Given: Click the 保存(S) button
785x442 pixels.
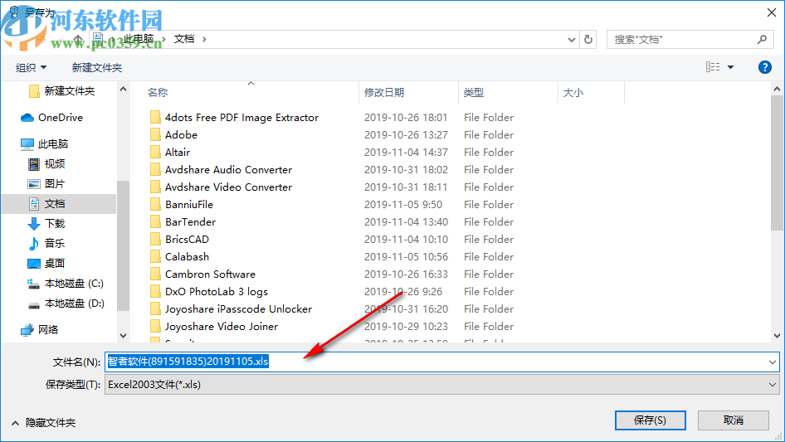Looking at the screenshot, I should click(x=650, y=420).
